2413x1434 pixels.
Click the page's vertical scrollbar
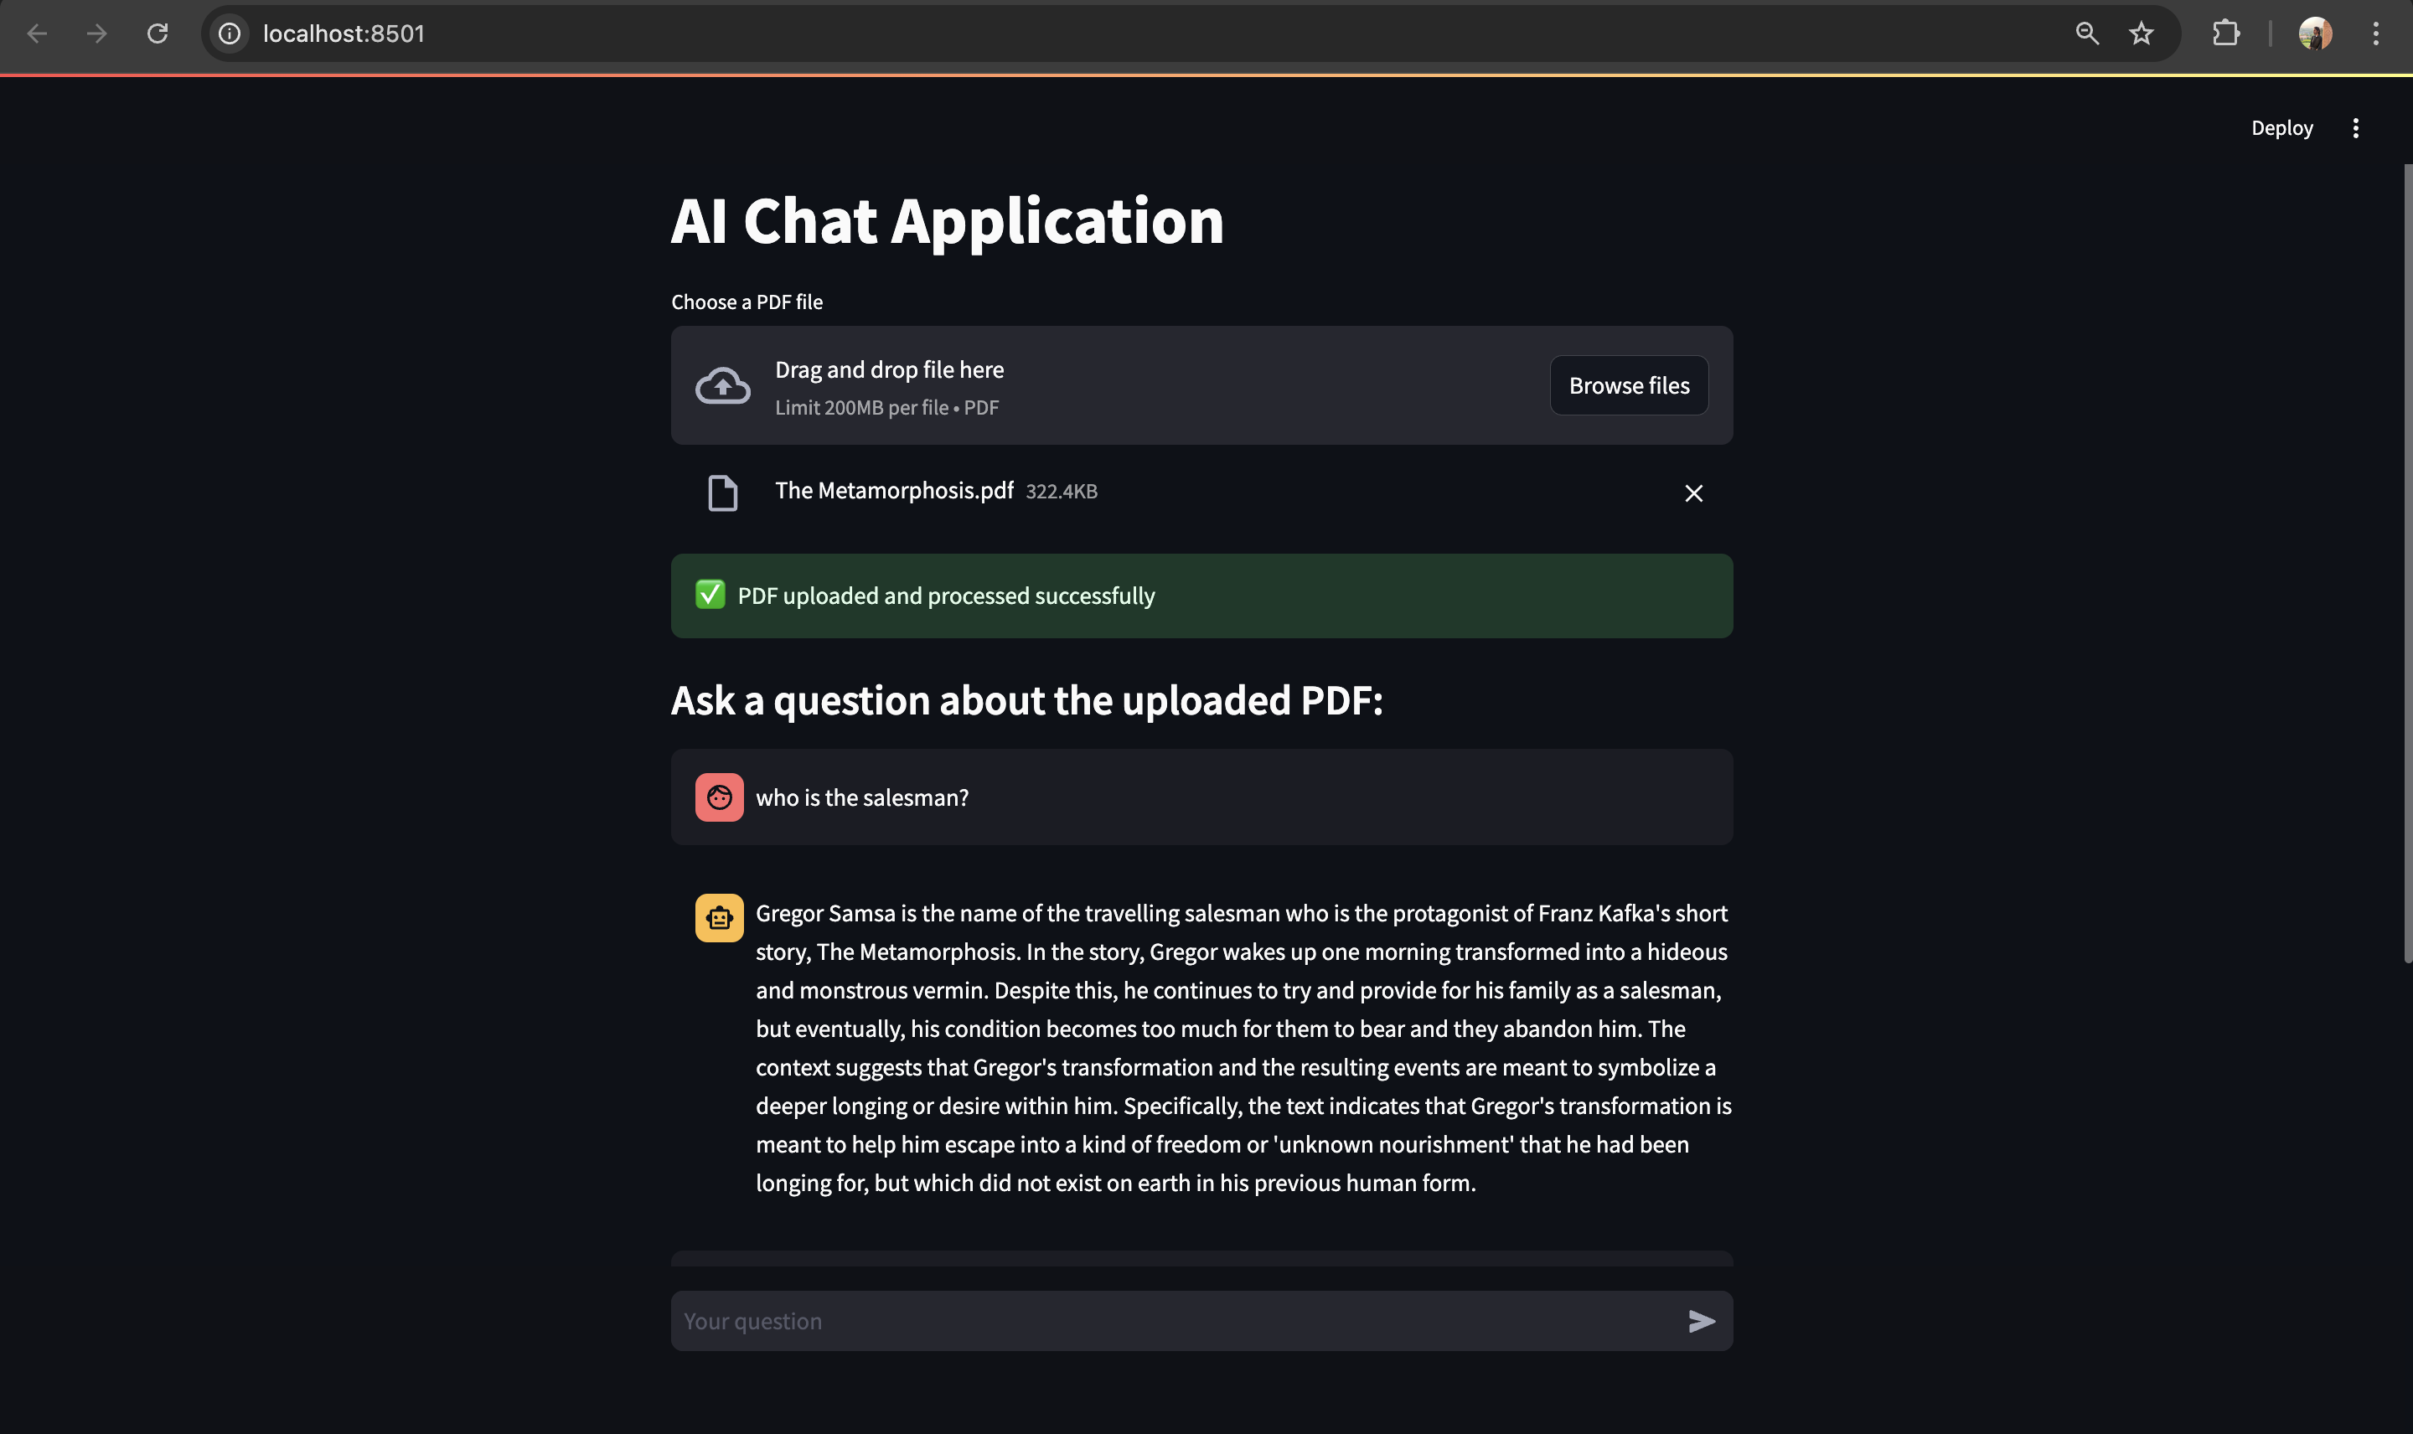tap(2406, 560)
